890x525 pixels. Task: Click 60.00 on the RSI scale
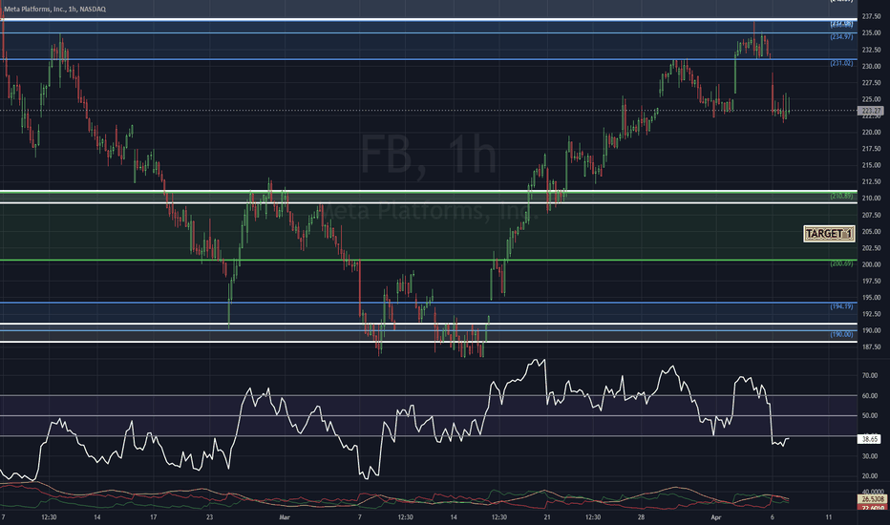pos(870,396)
